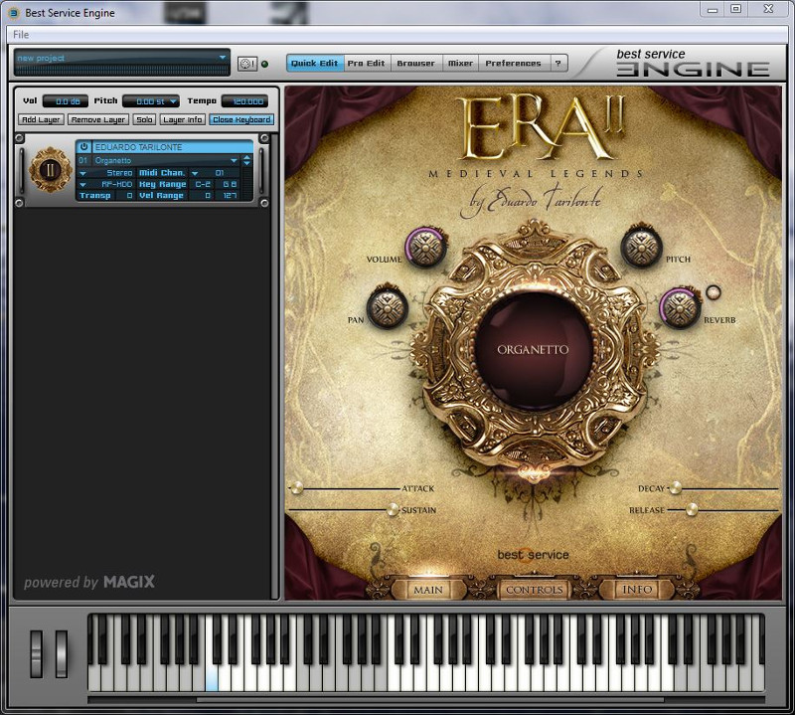Image resolution: width=795 pixels, height=715 pixels.
Task: Minimize the Best Service Engine window
Action: click(713, 10)
